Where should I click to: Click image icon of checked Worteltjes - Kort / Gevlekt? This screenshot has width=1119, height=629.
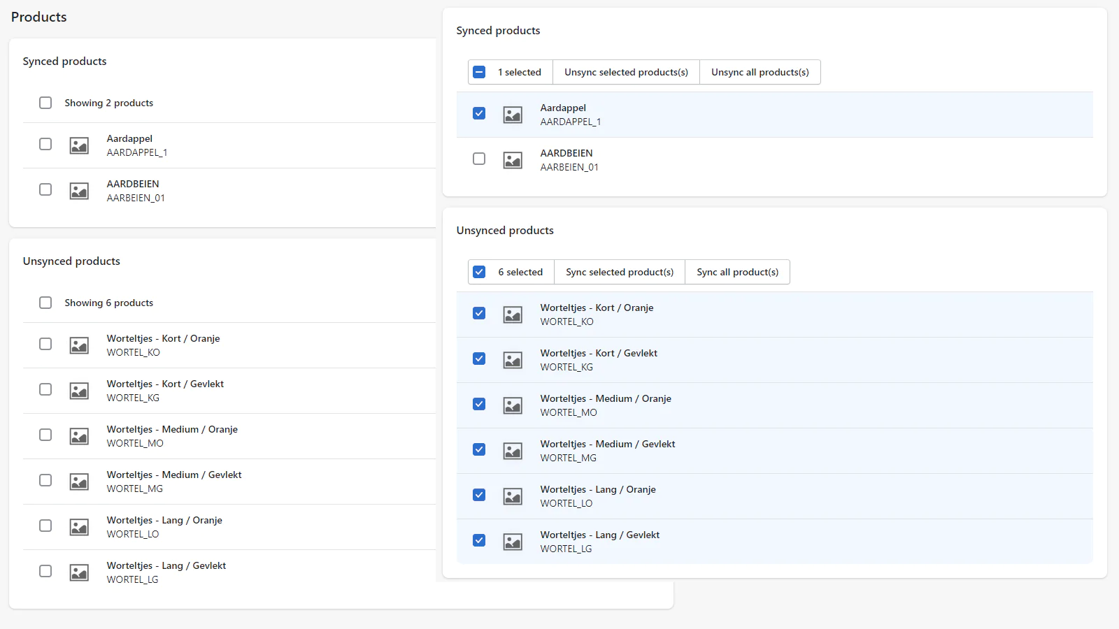click(x=513, y=360)
